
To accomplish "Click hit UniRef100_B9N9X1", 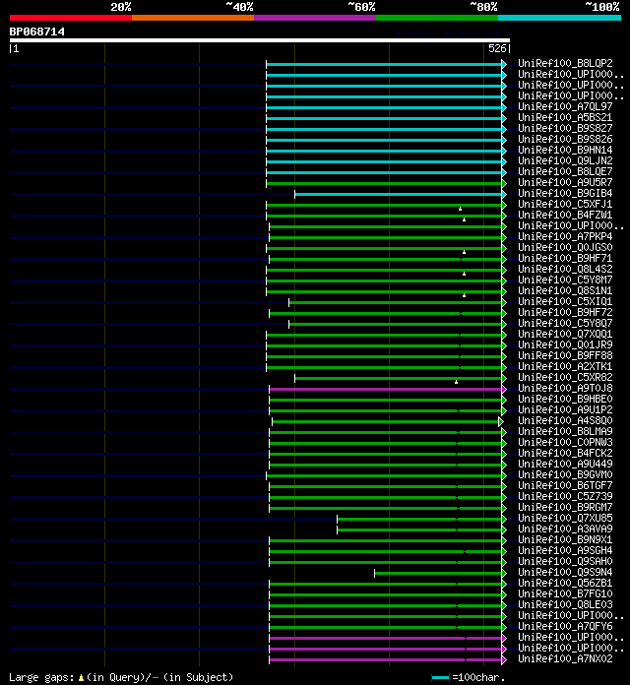I will (565, 540).
